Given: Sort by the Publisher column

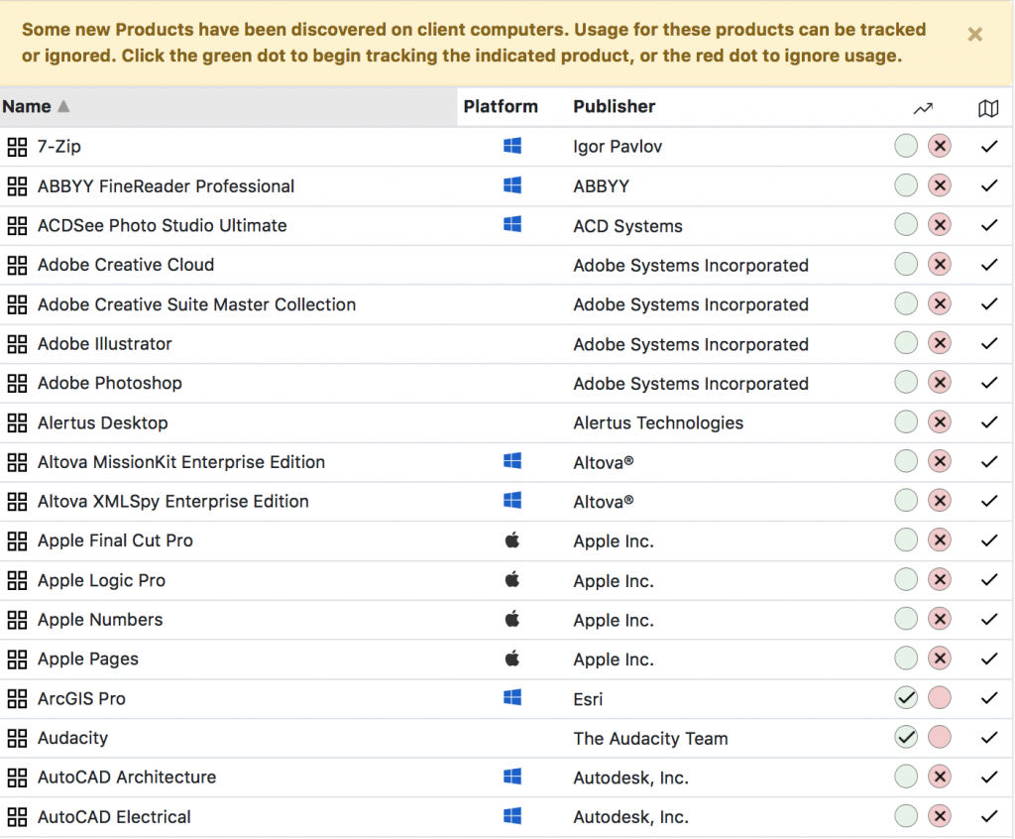Looking at the screenshot, I should [x=615, y=106].
